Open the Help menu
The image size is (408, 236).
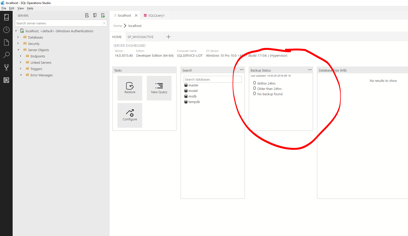pyautogui.click(x=30, y=8)
